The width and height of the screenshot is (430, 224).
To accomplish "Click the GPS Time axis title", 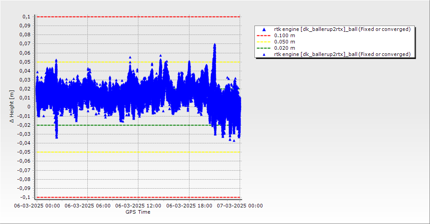I will 138,212.
